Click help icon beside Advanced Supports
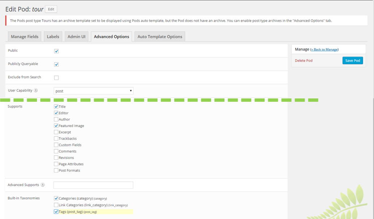 pos(43,185)
